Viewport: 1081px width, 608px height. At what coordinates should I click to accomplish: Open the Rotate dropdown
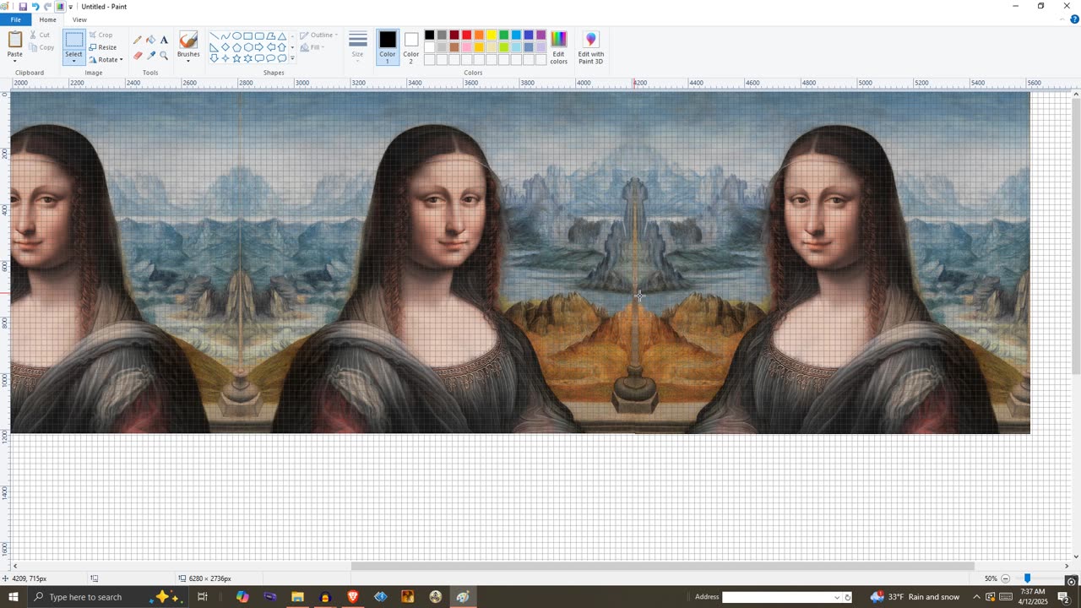pos(106,59)
